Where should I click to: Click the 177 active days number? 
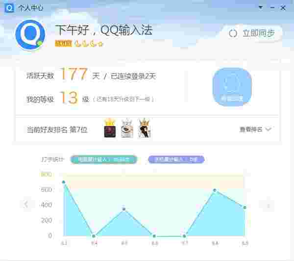[x=74, y=74]
